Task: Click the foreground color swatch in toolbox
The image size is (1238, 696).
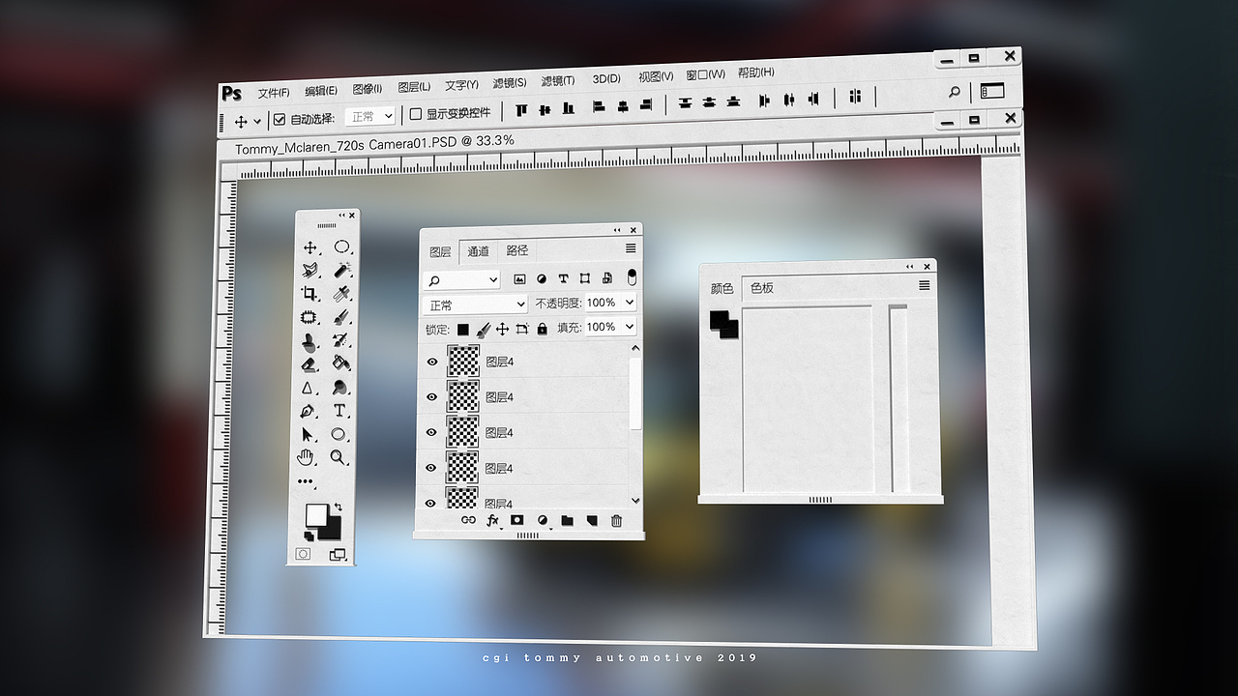Action: (x=316, y=514)
